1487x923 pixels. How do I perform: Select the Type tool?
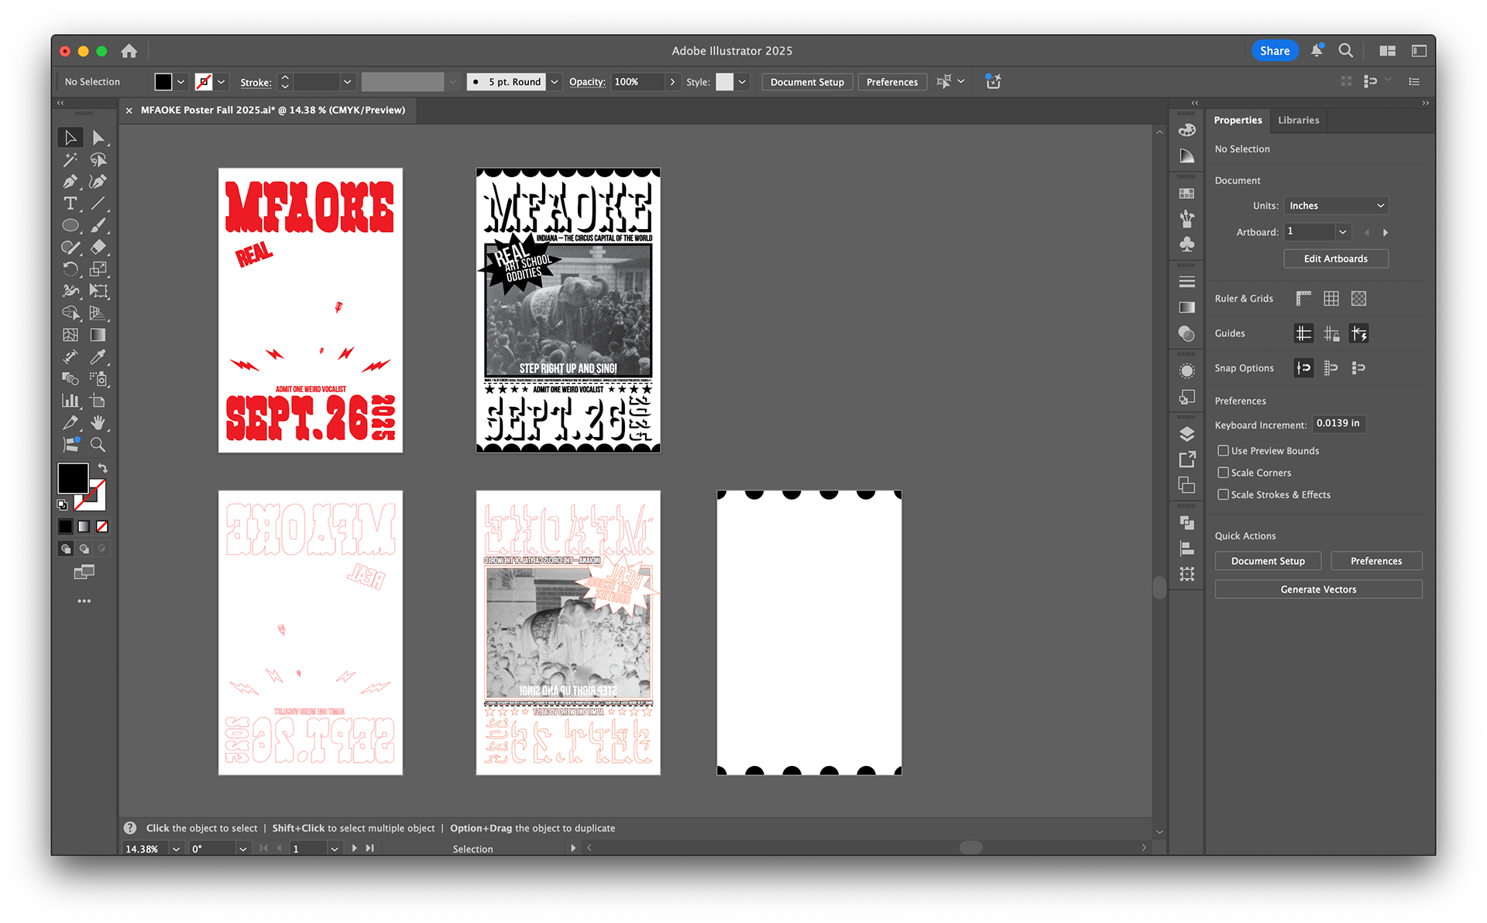pyautogui.click(x=70, y=203)
